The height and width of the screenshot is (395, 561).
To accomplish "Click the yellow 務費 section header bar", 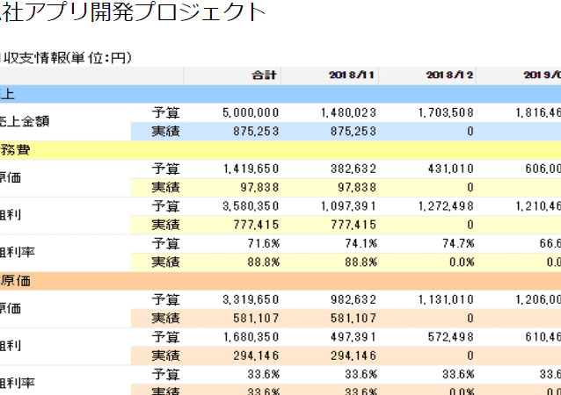I will 280,150.
